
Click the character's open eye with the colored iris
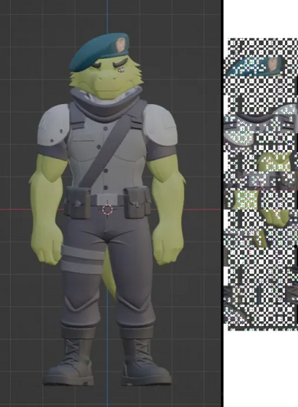[121, 70]
